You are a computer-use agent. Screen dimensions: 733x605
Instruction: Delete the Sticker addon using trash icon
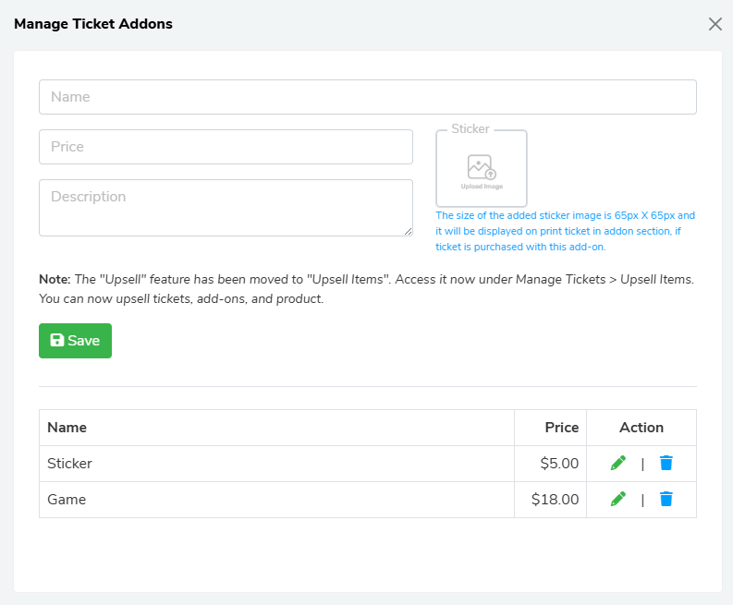[x=666, y=463]
